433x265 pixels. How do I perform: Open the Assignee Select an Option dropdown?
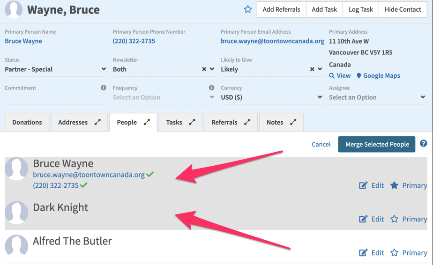(x=377, y=97)
